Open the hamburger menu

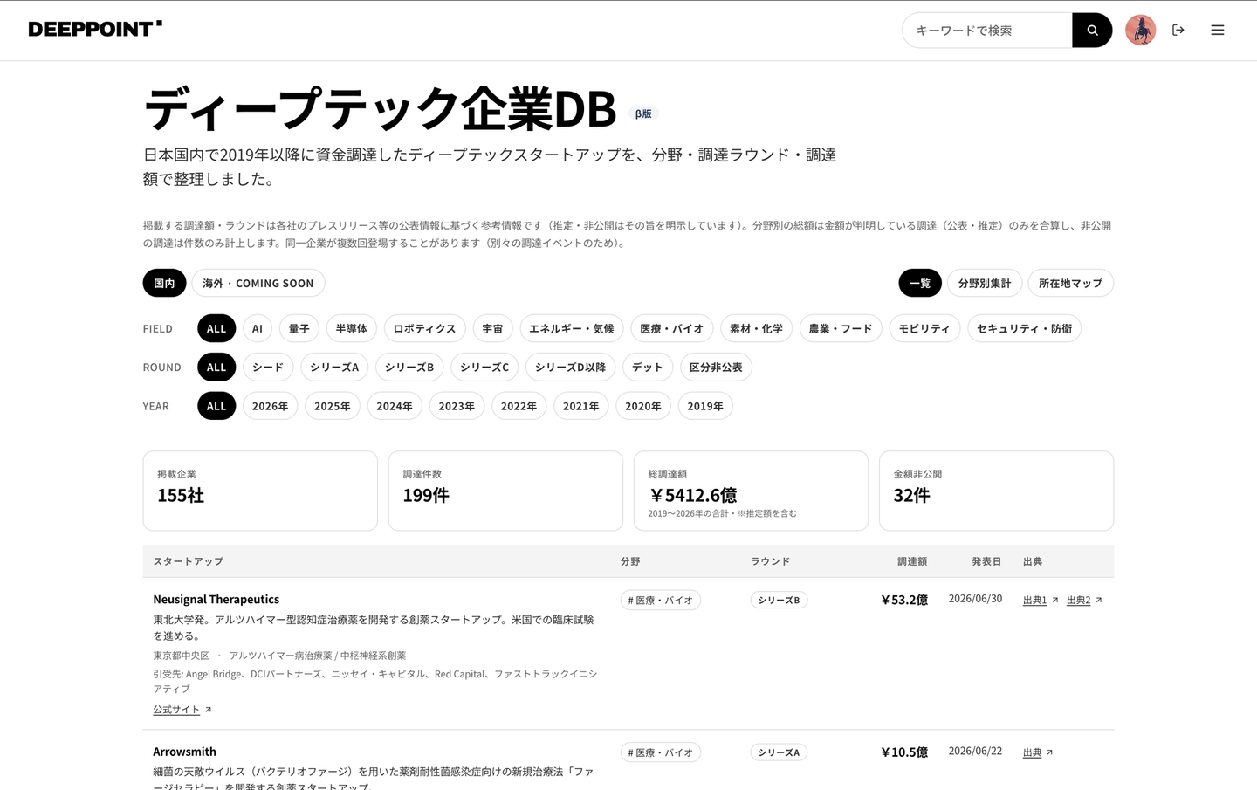(x=1217, y=30)
